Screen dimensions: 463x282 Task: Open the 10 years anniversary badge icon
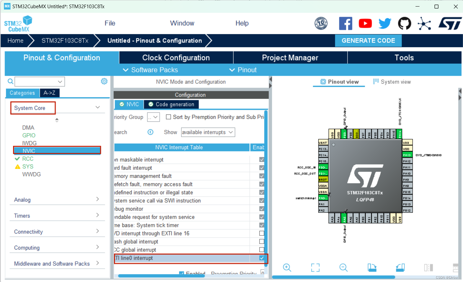click(x=321, y=23)
